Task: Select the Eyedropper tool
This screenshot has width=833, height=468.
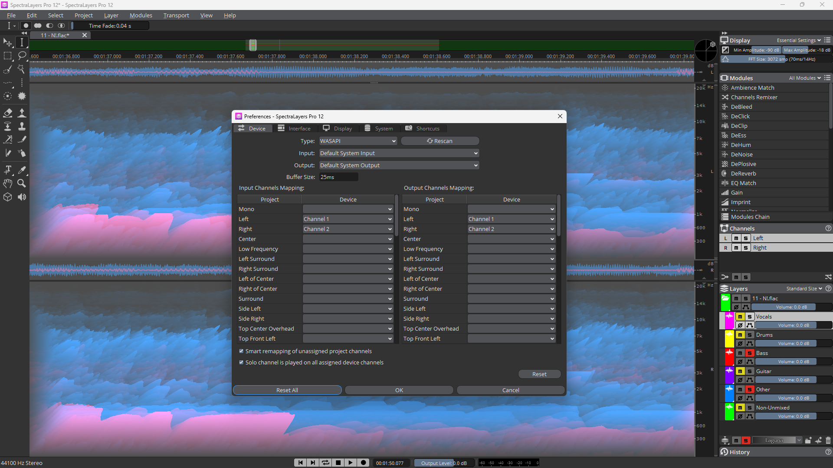Action: tap(22, 170)
